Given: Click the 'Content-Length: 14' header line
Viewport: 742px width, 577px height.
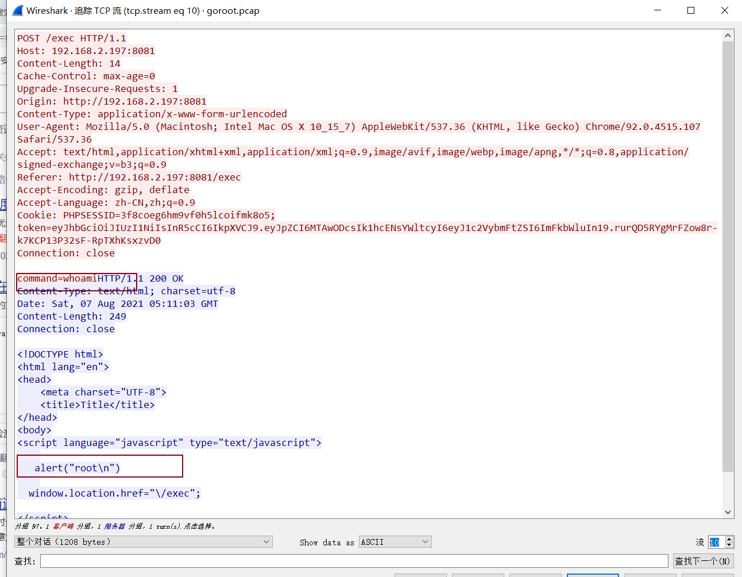Looking at the screenshot, I should click(69, 64).
